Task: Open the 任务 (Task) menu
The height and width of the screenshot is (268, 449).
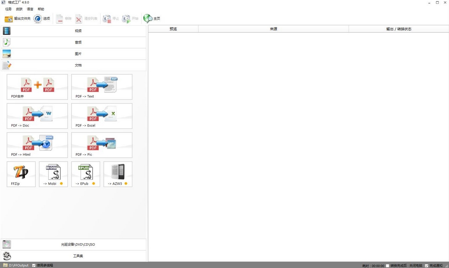Action: pos(8,9)
